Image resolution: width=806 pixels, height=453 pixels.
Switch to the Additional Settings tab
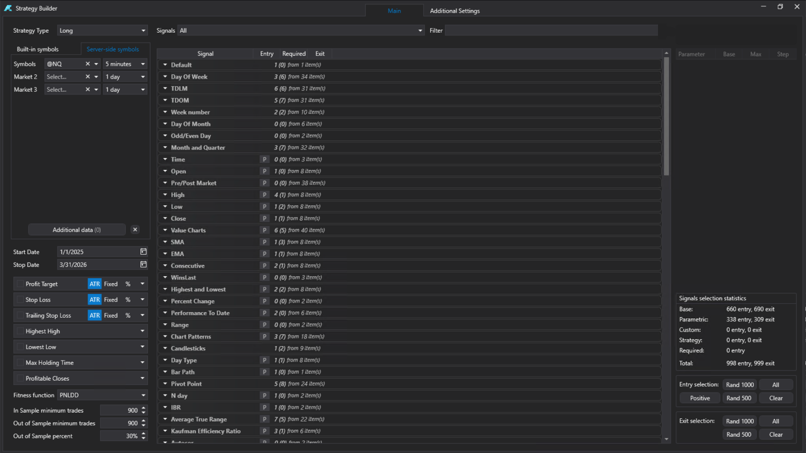click(x=455, y=11)
